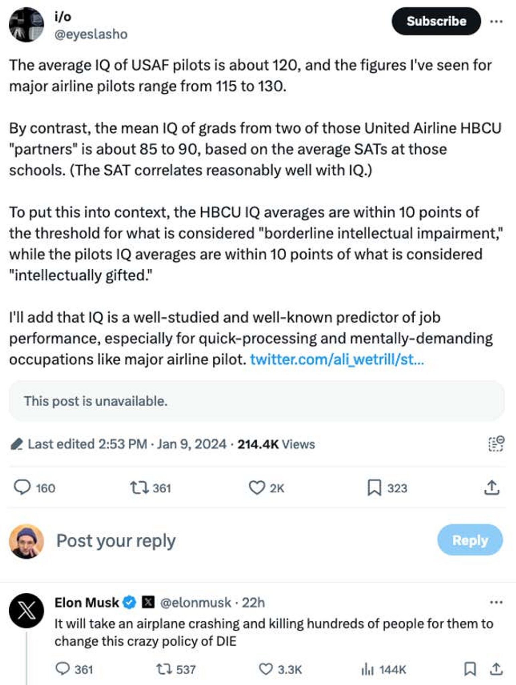The height and width of the screenshot is (685, 516).
Task: Follow the twitter.com/ali_wetrill link
Action: tap(337, 360)
